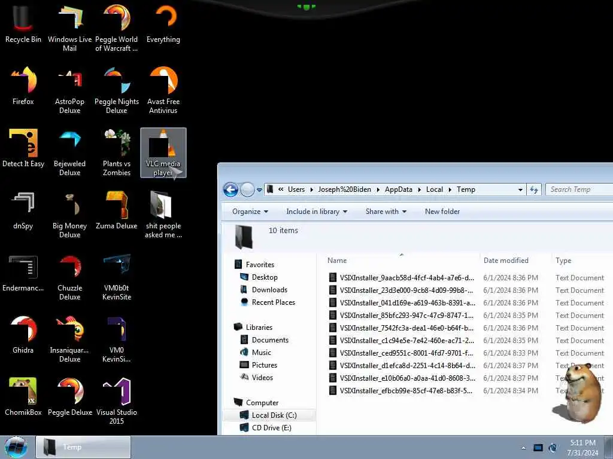
Task: Click the Users breadcrumb segment
Action: pos(296,189)
